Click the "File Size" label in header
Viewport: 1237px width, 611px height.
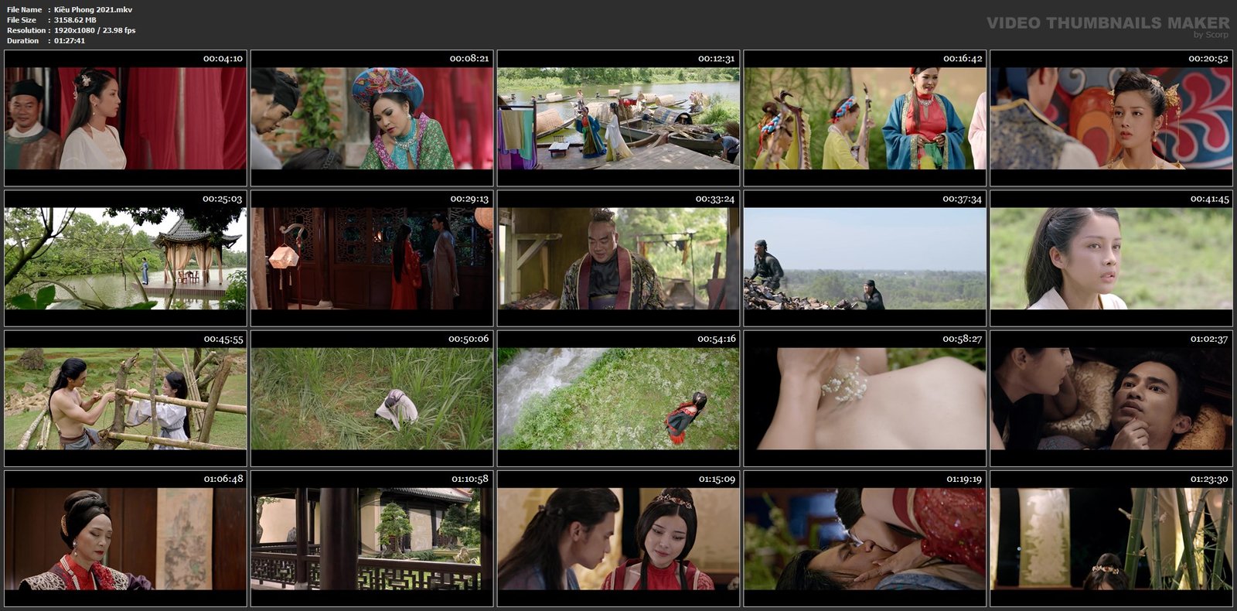(22, 20)
